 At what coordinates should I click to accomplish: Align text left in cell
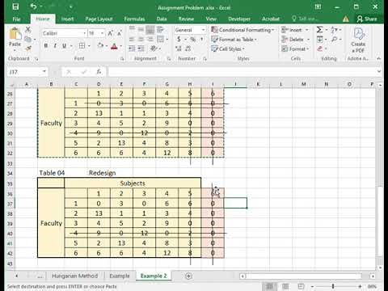coord(132,40)
